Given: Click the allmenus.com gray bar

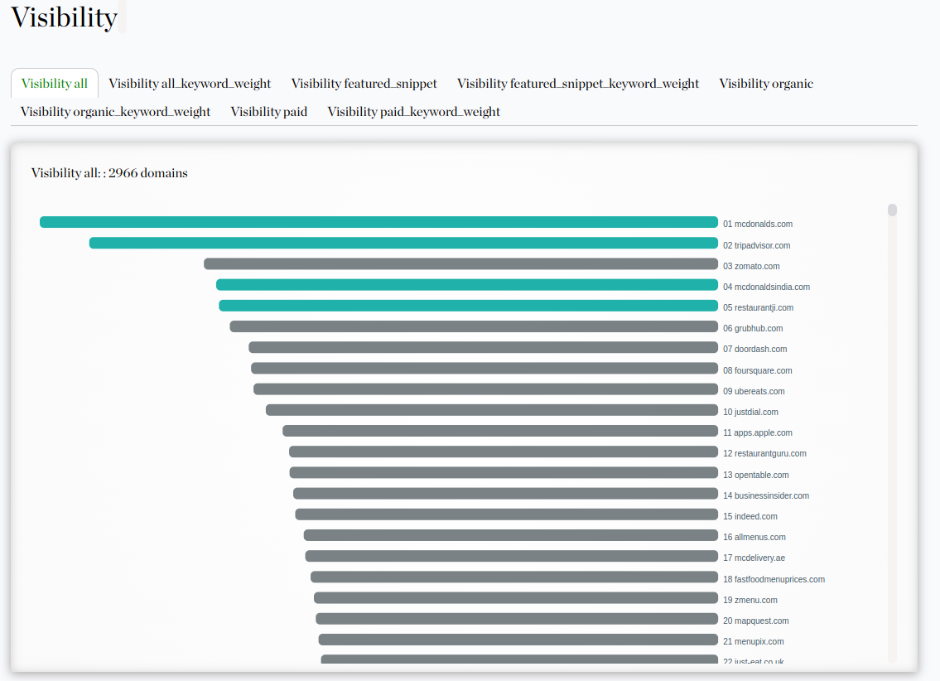Looking at the screenshot, I should [x=511, y=535].
